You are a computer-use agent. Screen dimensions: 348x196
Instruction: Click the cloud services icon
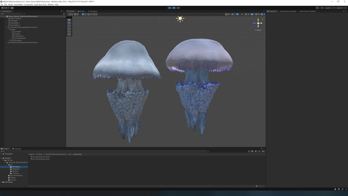pyautogui.click(x=12, y=8)
